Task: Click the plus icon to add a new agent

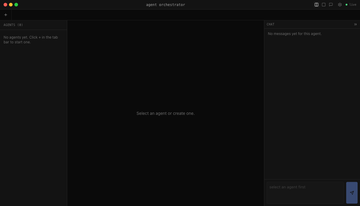Action: point(6,15)
